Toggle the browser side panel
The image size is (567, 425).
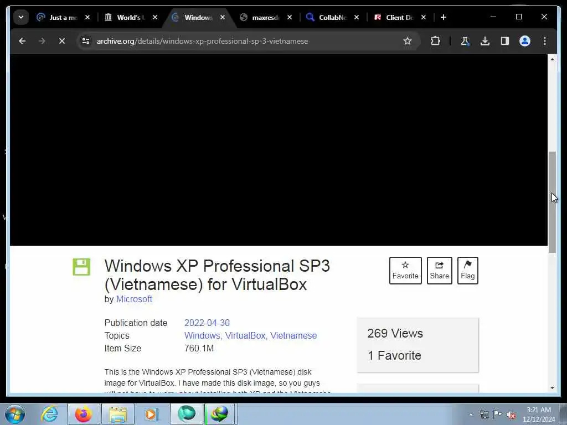505,41
